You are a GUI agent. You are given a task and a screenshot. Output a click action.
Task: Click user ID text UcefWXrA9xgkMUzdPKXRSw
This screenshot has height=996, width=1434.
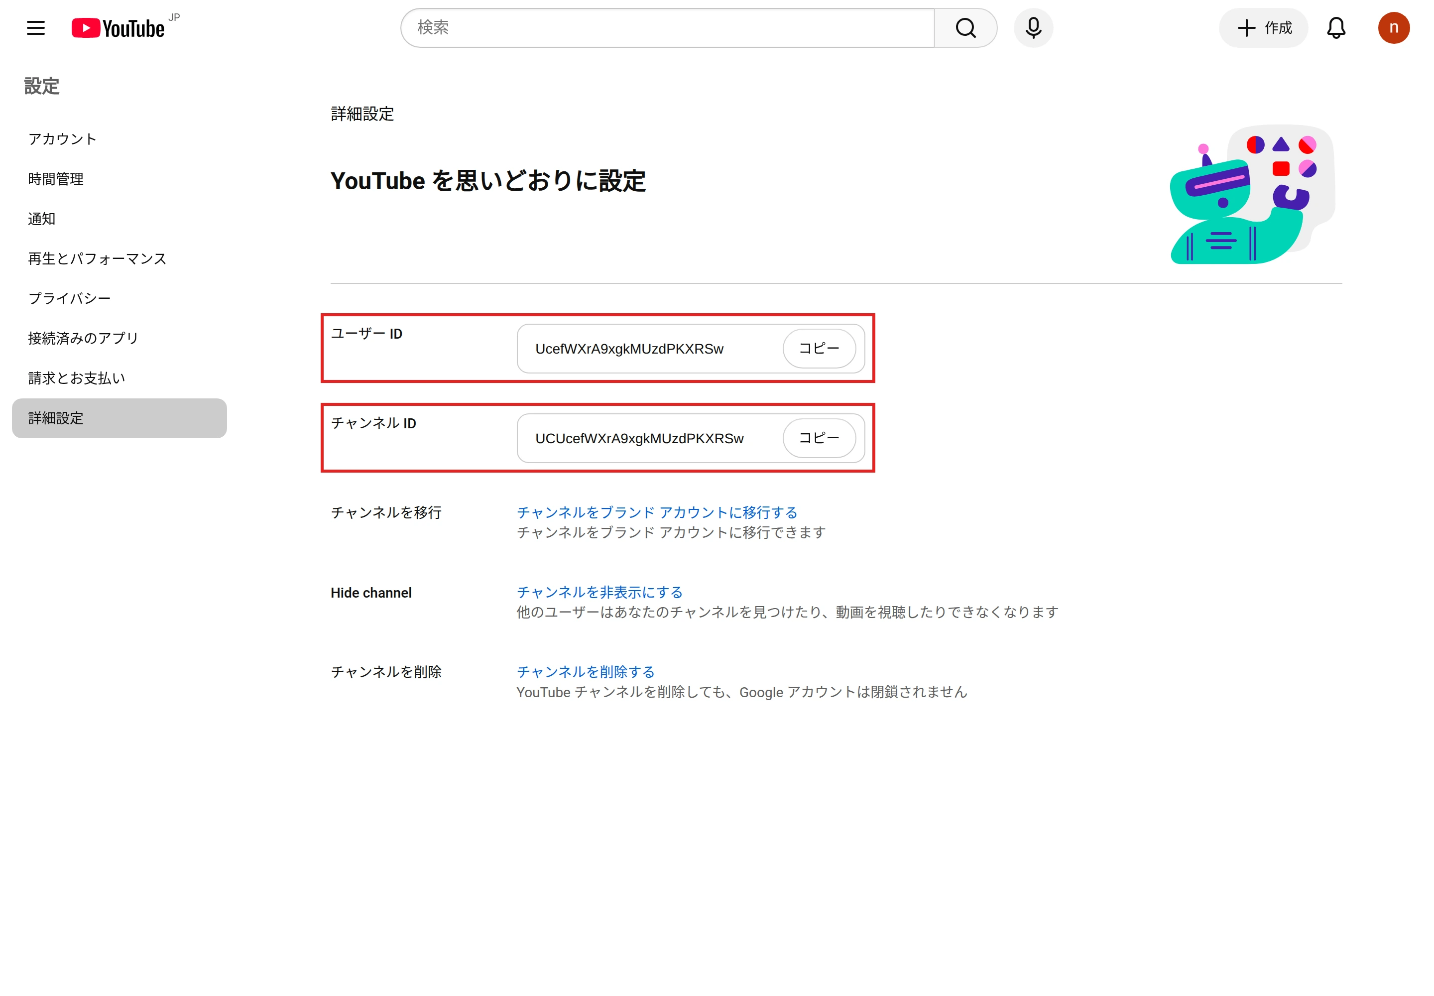coord(629,348)
